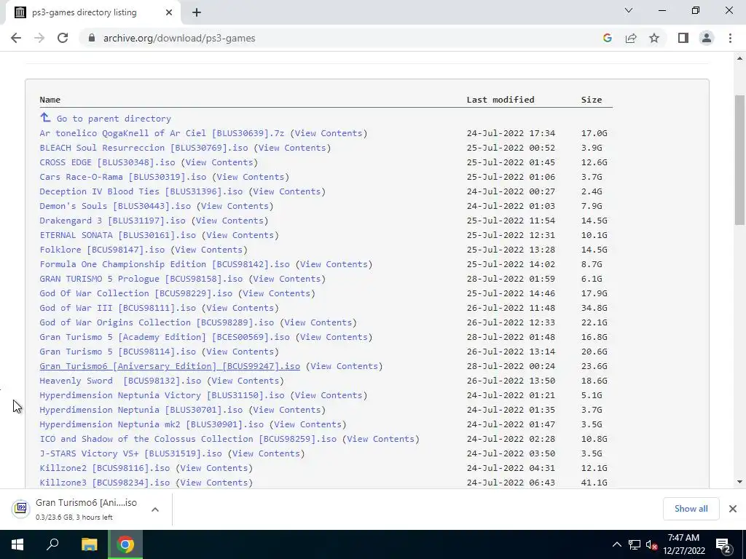Click the Chrome taskbar icon
This screenshot has height=559, width=746.
tap(125, 544)
